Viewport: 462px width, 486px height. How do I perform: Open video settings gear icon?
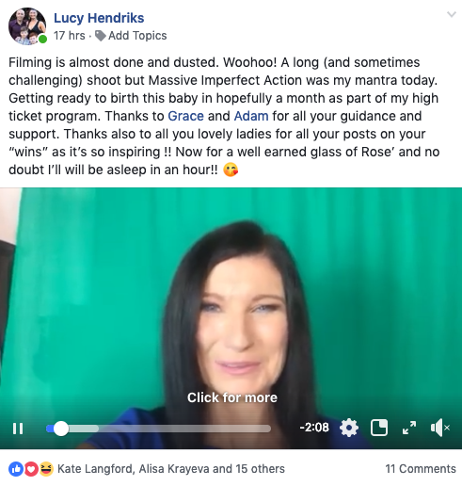pyautogui.click(x=349, y=428)
